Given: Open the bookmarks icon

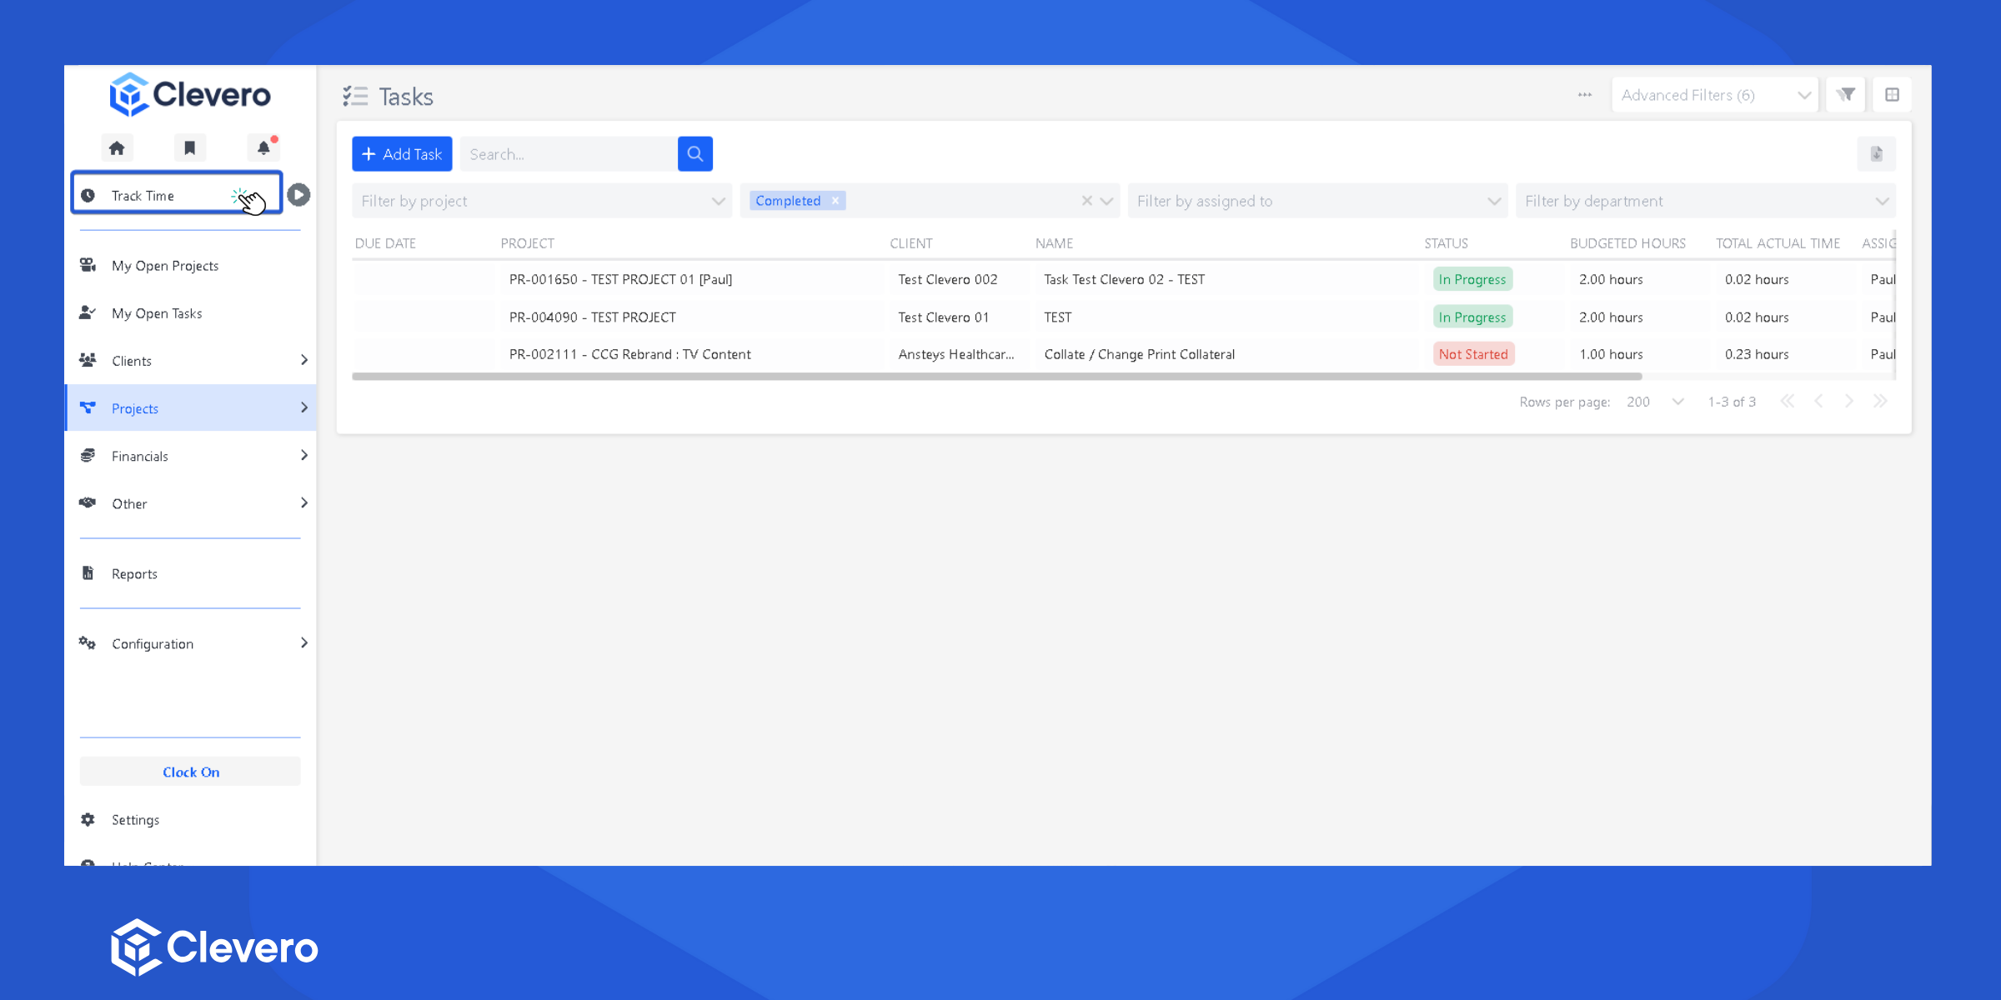Looking at the screenshot, I should pos(189,147).
